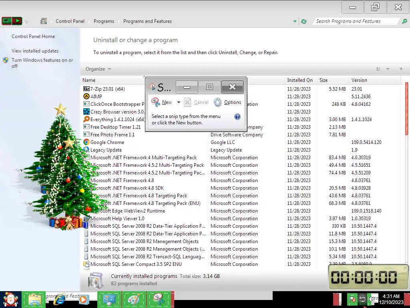Select Microsoft .NET Framework 4.8 SDK row

pos(127,188)
